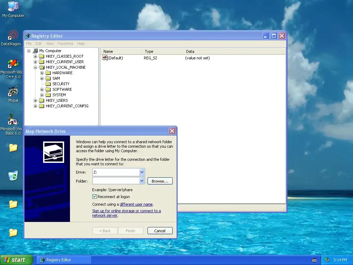Select the My Computer root icon in the Registry tree
Image resolution: width=353 pixels, height=265 pixels.
click(x=36, y=51)
